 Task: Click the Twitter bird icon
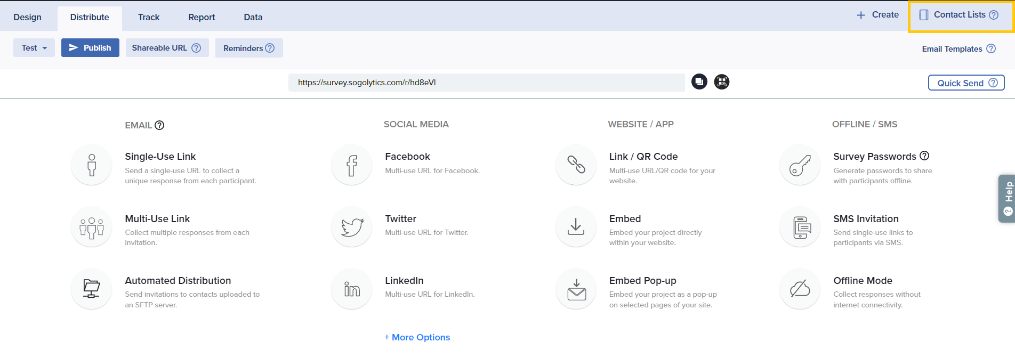[x=352, y=227]
